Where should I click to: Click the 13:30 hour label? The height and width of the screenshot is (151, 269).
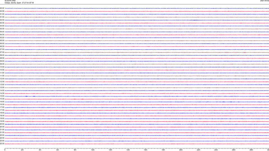tap(2, 88)
